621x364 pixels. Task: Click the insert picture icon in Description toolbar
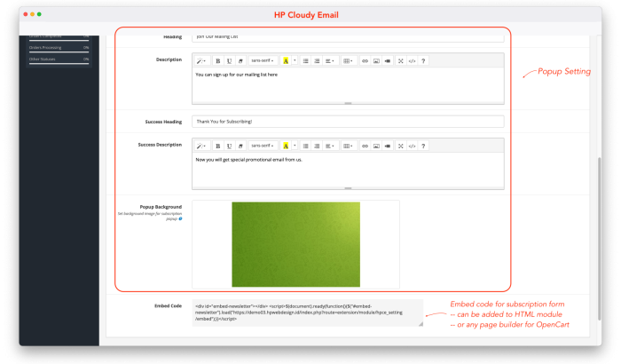pyautogui.click(x=376, y=60)
